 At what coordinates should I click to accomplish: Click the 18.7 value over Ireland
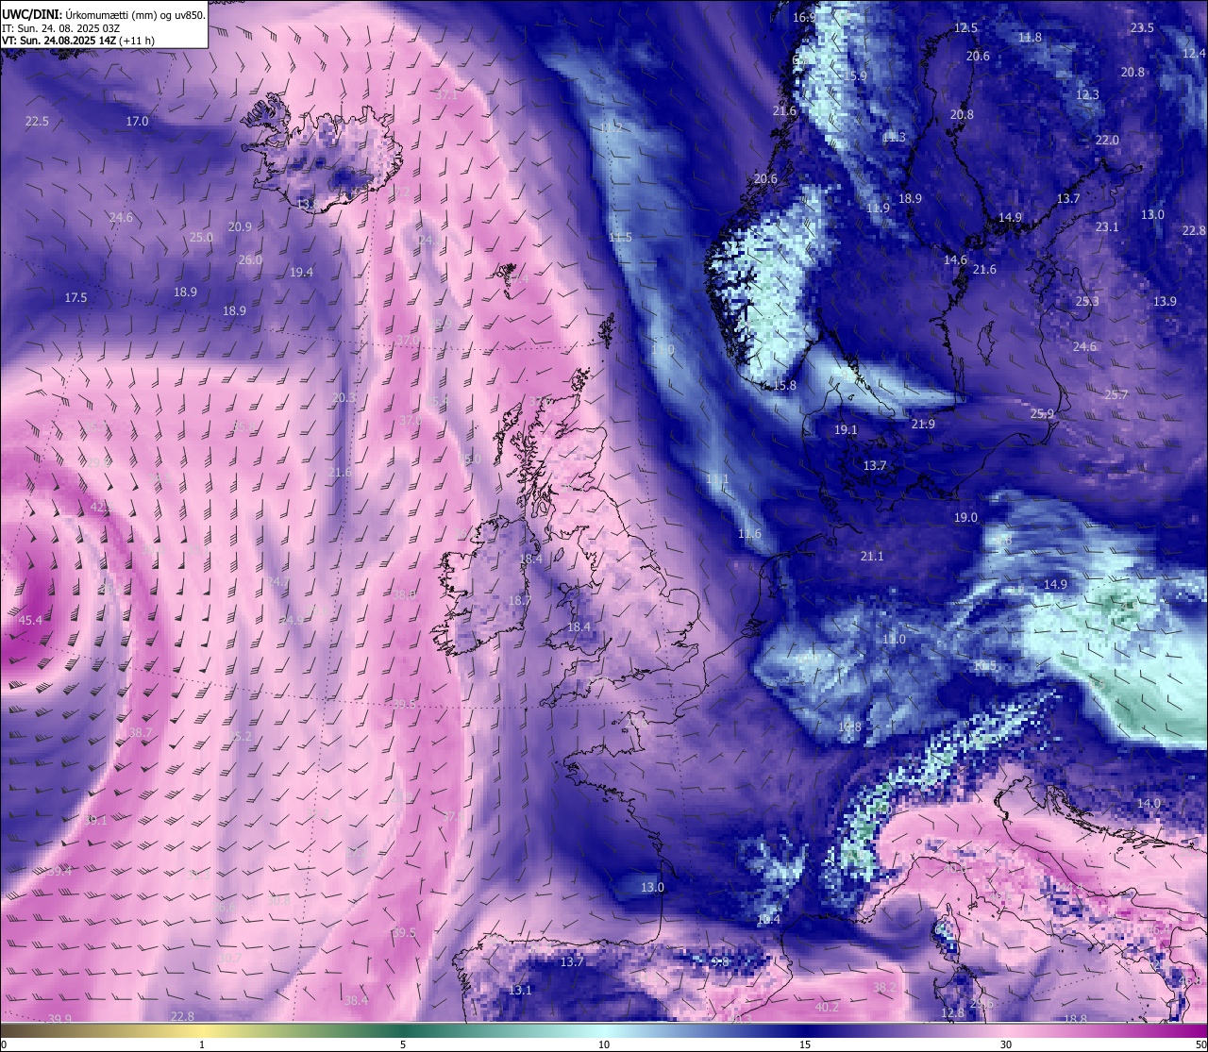coord(519,600)
